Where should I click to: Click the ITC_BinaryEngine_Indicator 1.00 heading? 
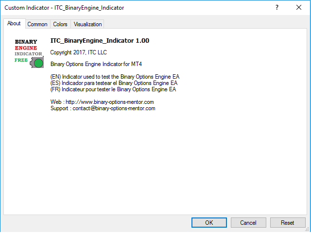[x=100, y=41]
